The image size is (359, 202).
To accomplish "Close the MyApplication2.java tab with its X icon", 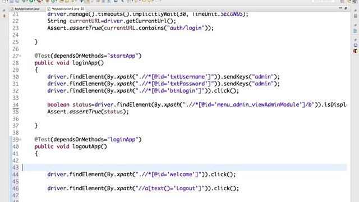I will pos(82,9).
